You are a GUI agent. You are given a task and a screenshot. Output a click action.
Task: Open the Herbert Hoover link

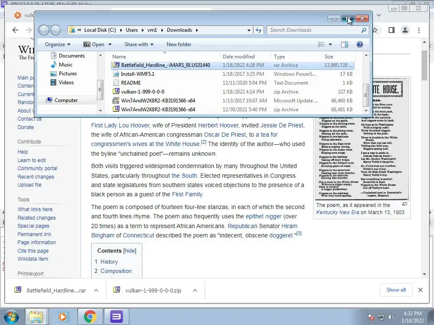(218, 125)
